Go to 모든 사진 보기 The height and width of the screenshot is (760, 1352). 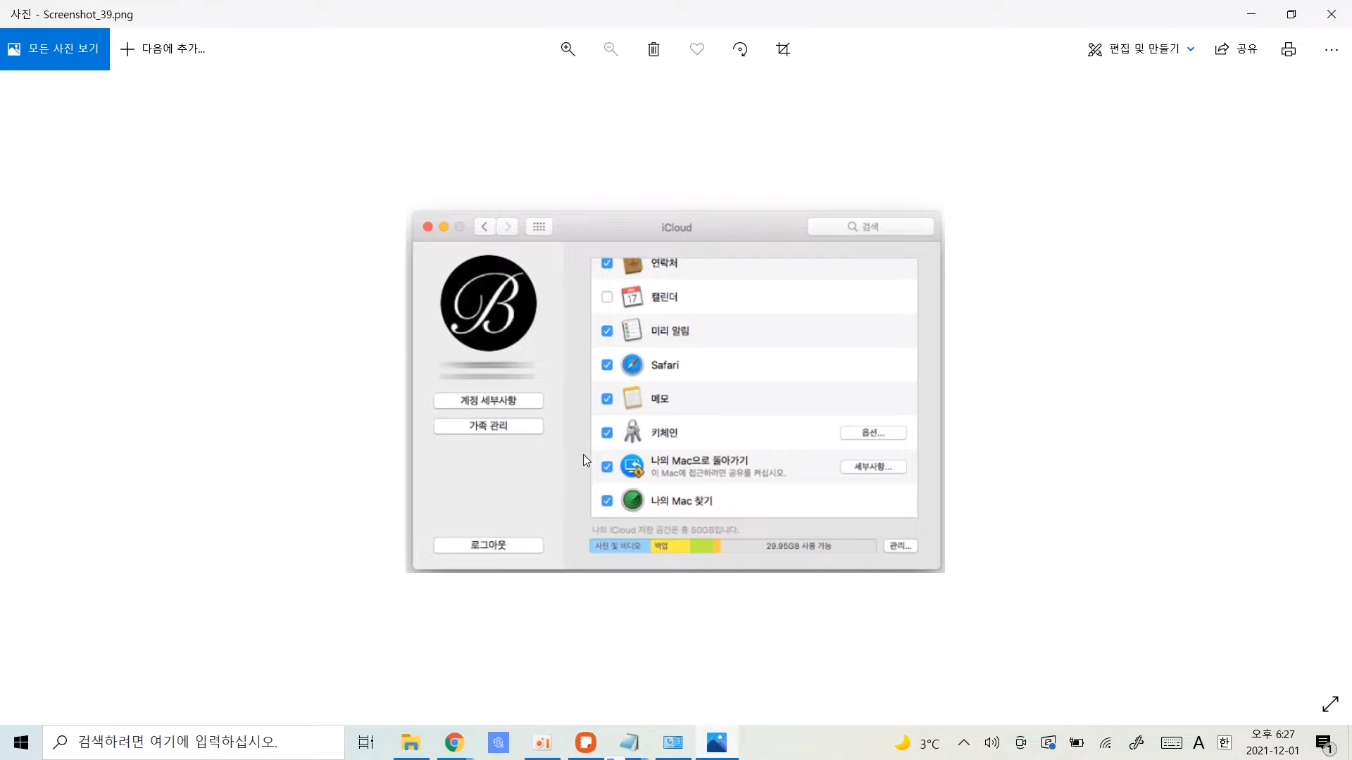tap(55, 49)
